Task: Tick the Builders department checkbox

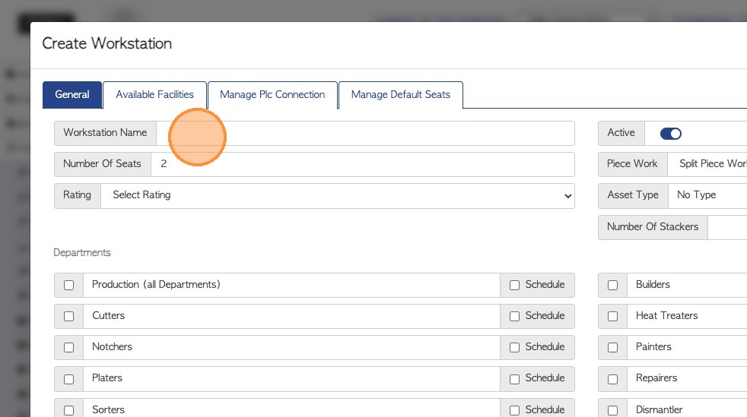Action: coord(613,285)
